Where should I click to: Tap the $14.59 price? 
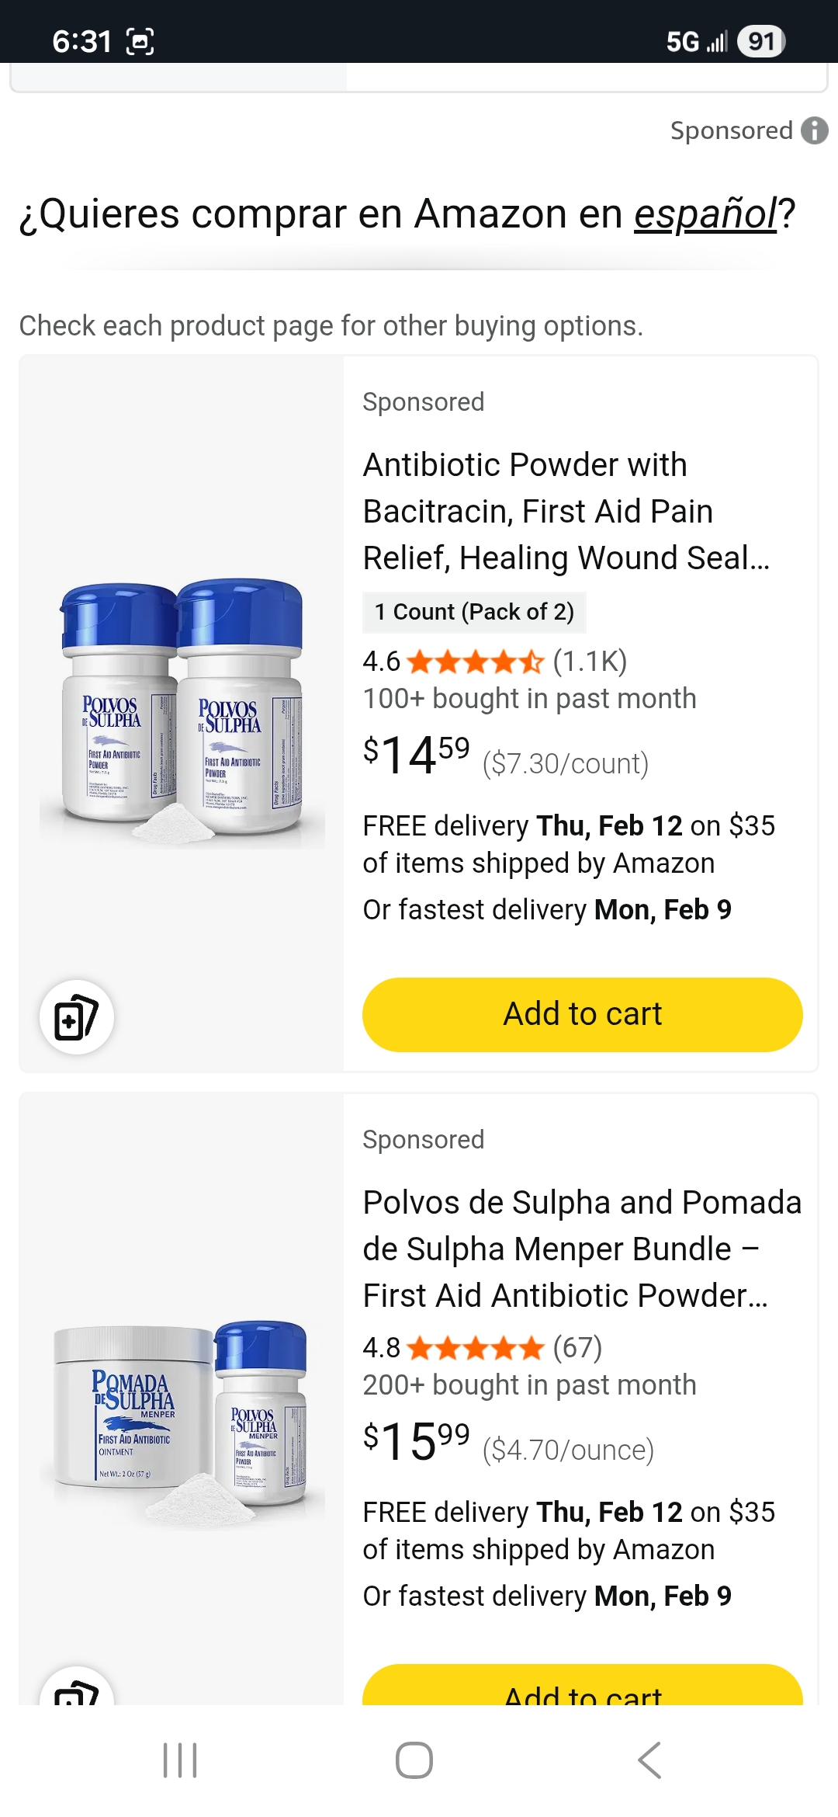click(417, 756)
